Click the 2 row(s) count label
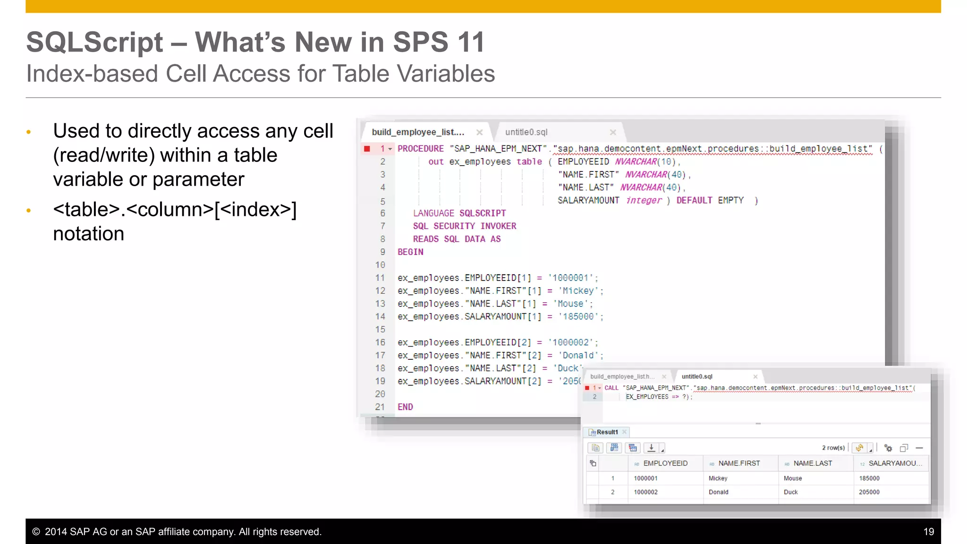The width and height of the screenshot is (967, 544). [x=833, y=448]
